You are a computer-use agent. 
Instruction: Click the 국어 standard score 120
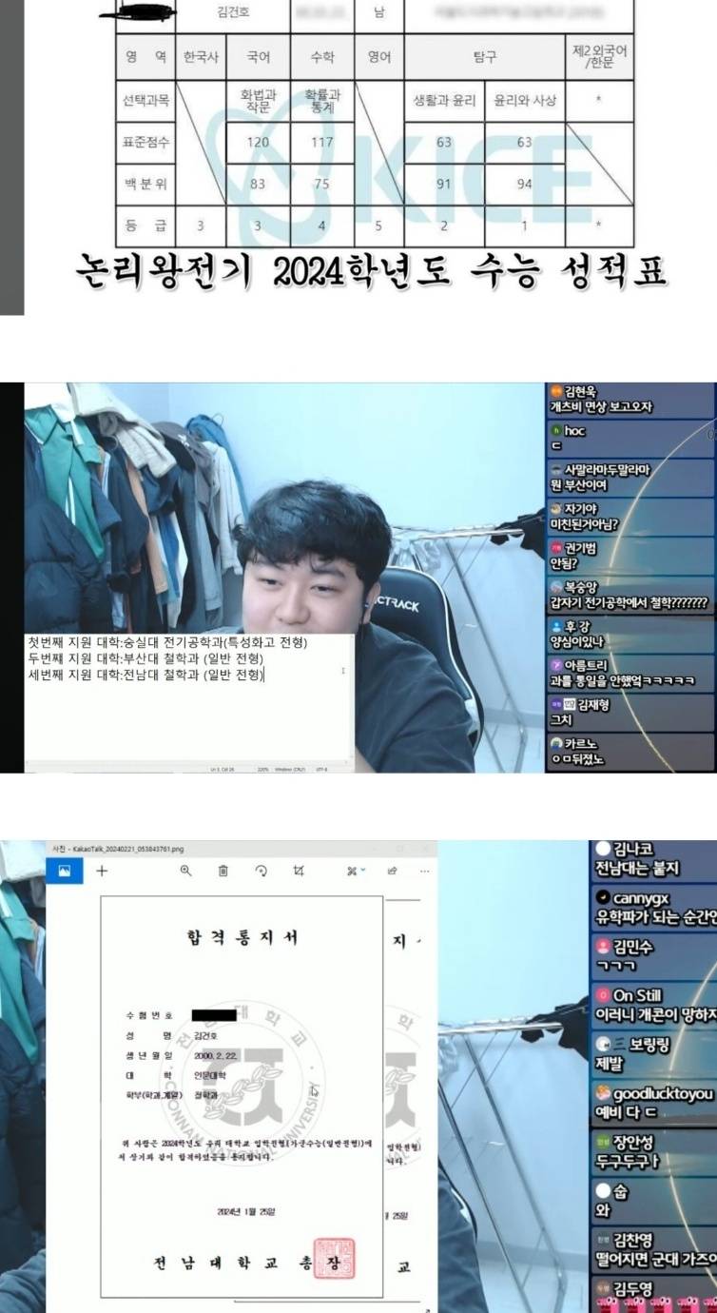(x=258, y=142)
